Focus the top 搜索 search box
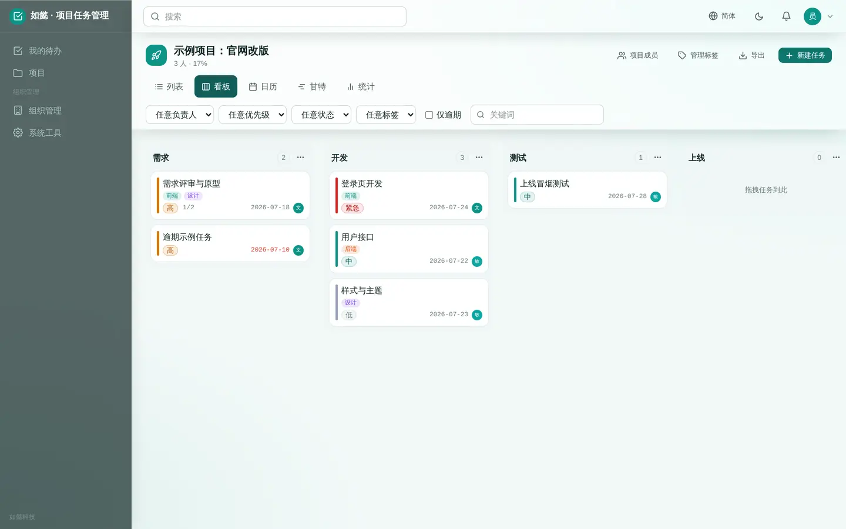 (275, 16)
